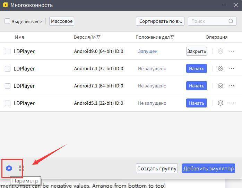
Task: Click Android9.0 (64-bit) ID:0 version text
Action: pos(98,51)
